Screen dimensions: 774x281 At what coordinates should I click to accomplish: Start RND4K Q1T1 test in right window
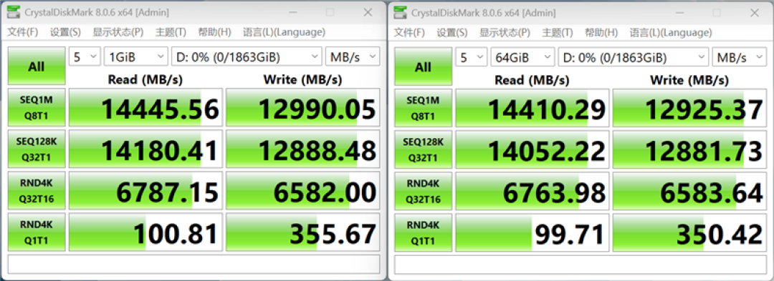423,232
